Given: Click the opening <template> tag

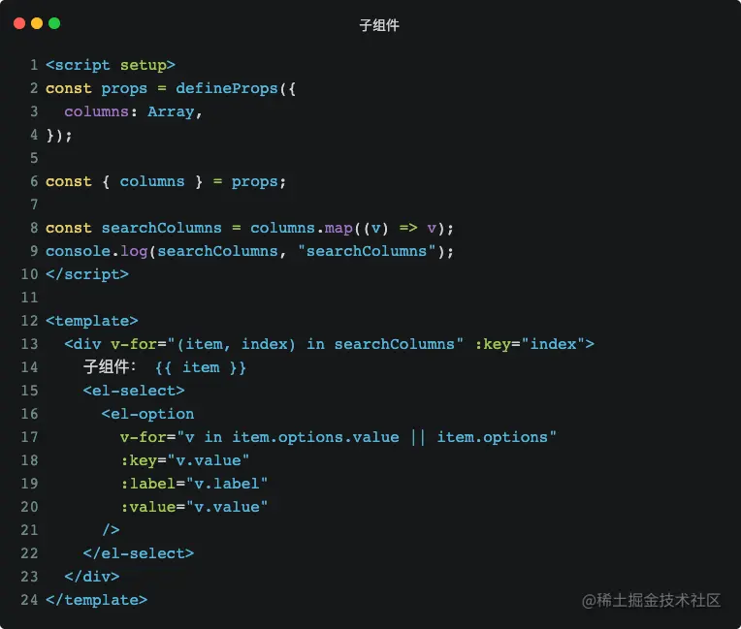Looking at the screenshot, I should tap(92, 321).
